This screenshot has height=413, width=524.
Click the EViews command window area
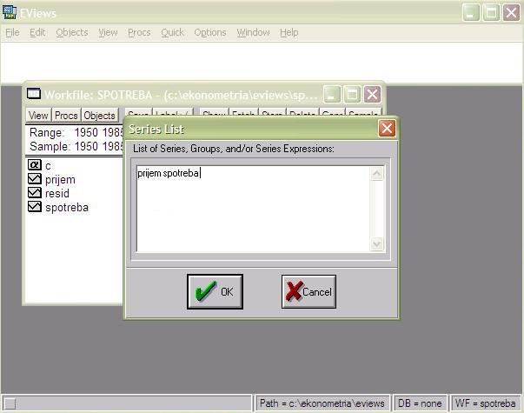tap(261, 62)
